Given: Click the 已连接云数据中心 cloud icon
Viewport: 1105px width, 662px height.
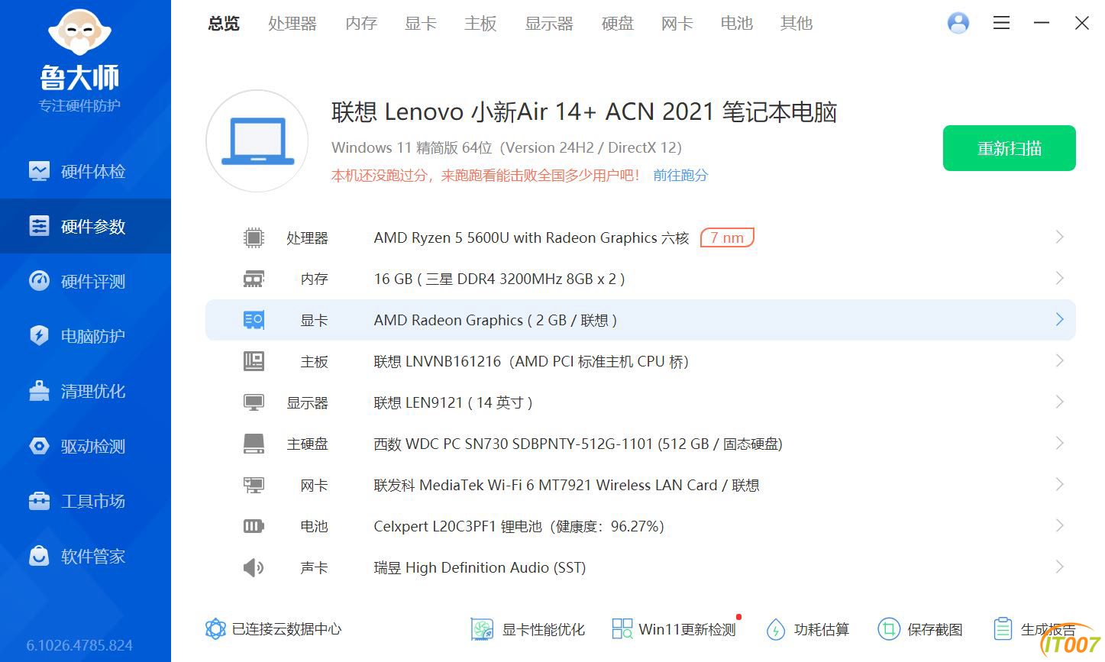Looking at the screenshot, I should (215, 629).
